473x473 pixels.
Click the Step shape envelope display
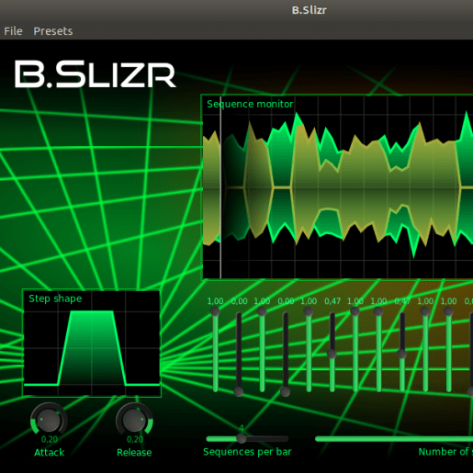click(92, 343)
